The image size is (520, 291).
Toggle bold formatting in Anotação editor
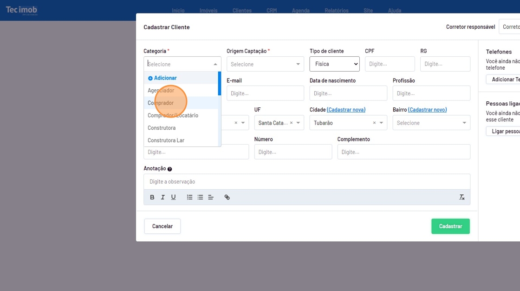click(x=152, y=197)
